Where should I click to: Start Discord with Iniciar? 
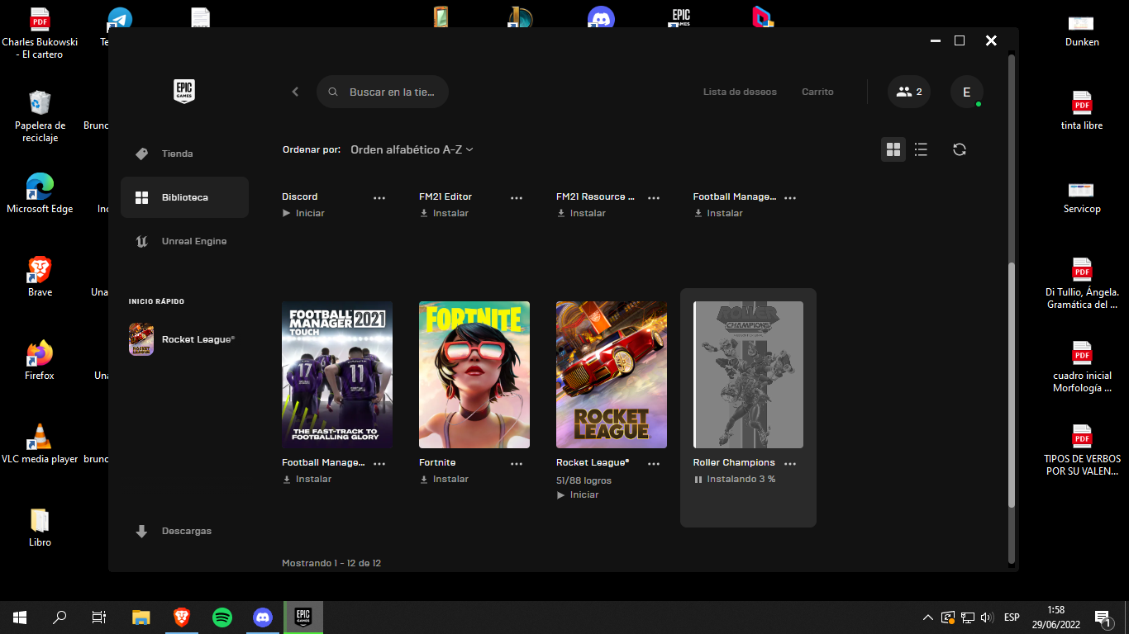pyautogui.click(x=303, y=213)
